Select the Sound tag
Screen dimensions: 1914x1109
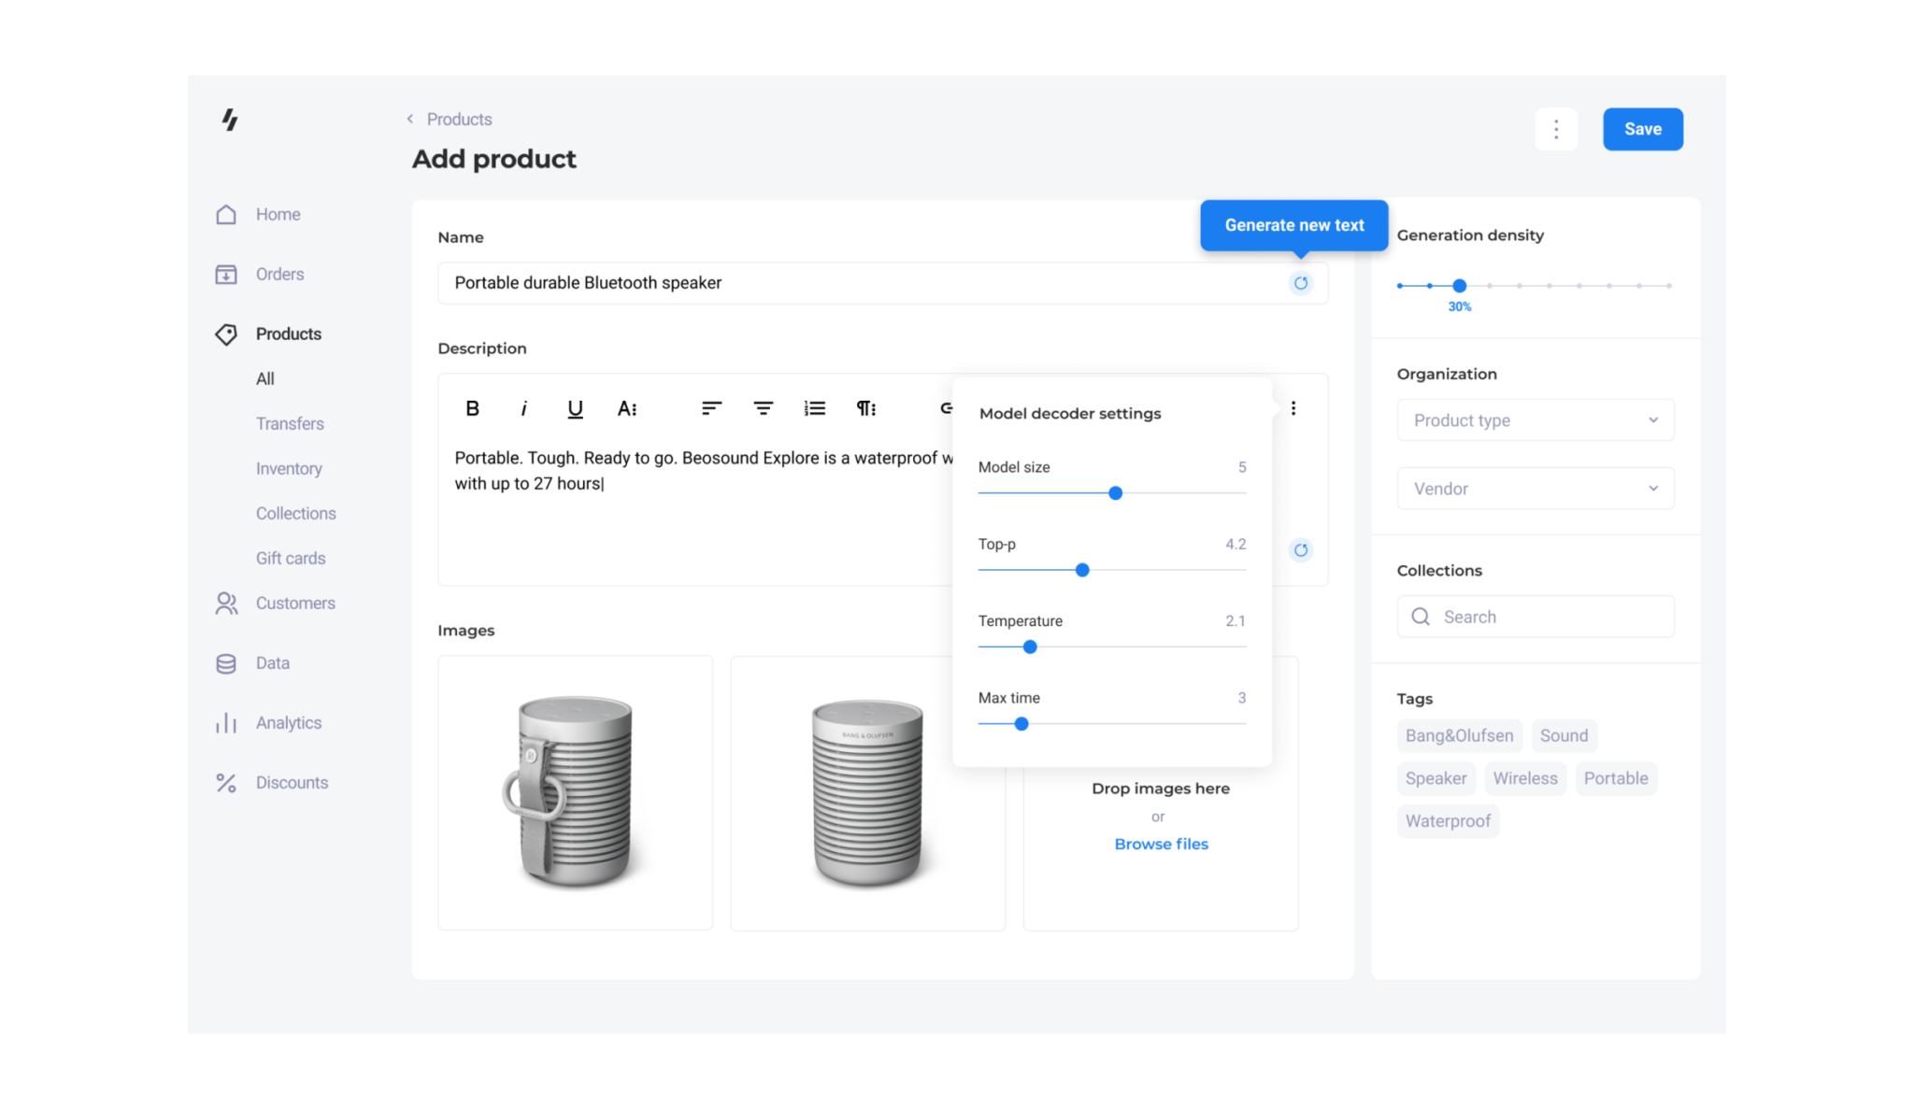point(1564,735)
